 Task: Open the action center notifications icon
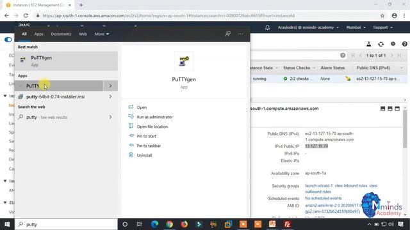(401, 224)
